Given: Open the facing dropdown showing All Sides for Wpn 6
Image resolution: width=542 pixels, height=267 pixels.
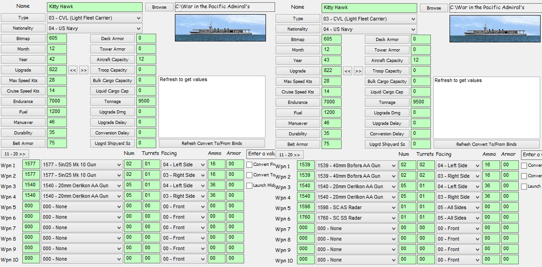Looking at the screenshot, I should click(x=459, y=218).
